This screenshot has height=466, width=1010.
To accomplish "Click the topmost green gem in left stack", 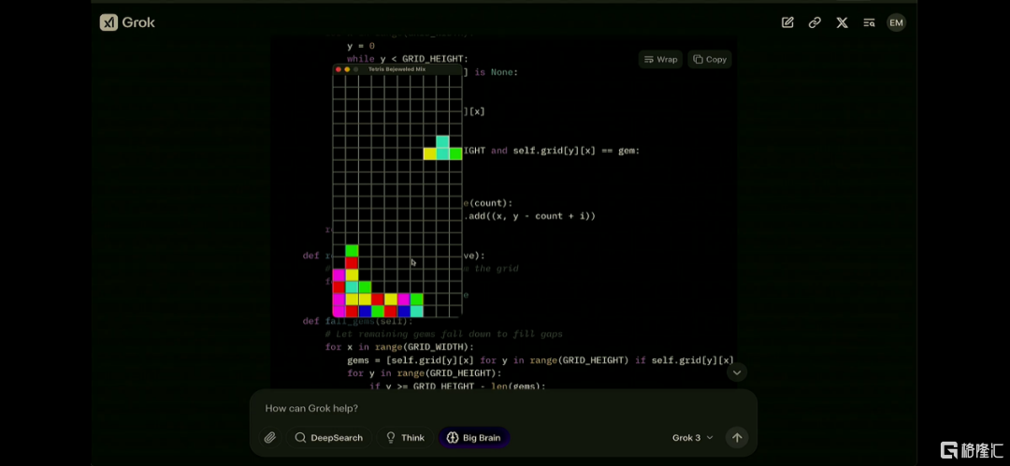I will pyautogui.click(x=352, y=251).
